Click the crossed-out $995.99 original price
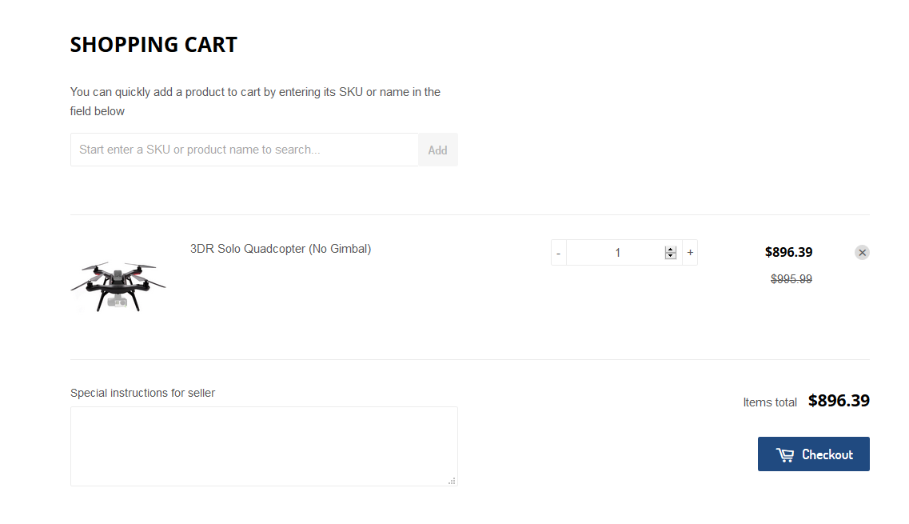Screen dimensions: 909x524 [791, 279]
